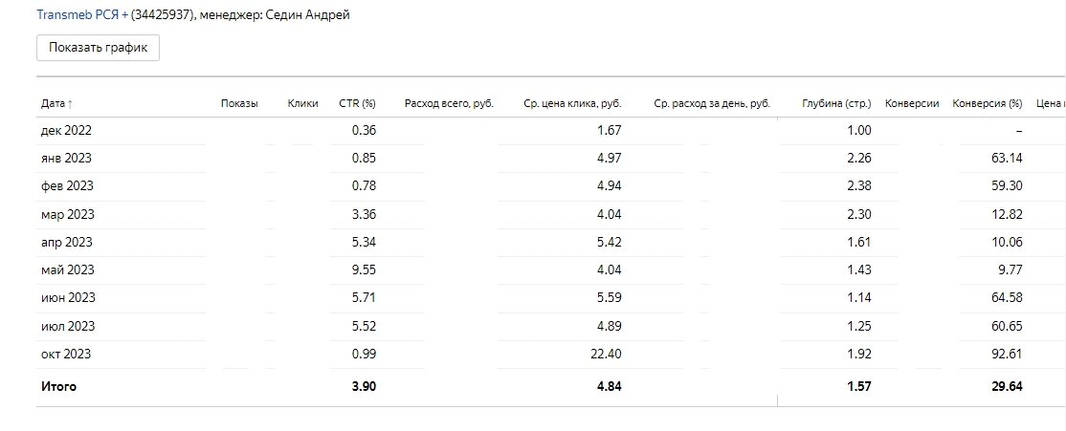Viewport: 1066px width, 431px height.
Task: Click the окт 2023 row date
Action: [66, 354]
